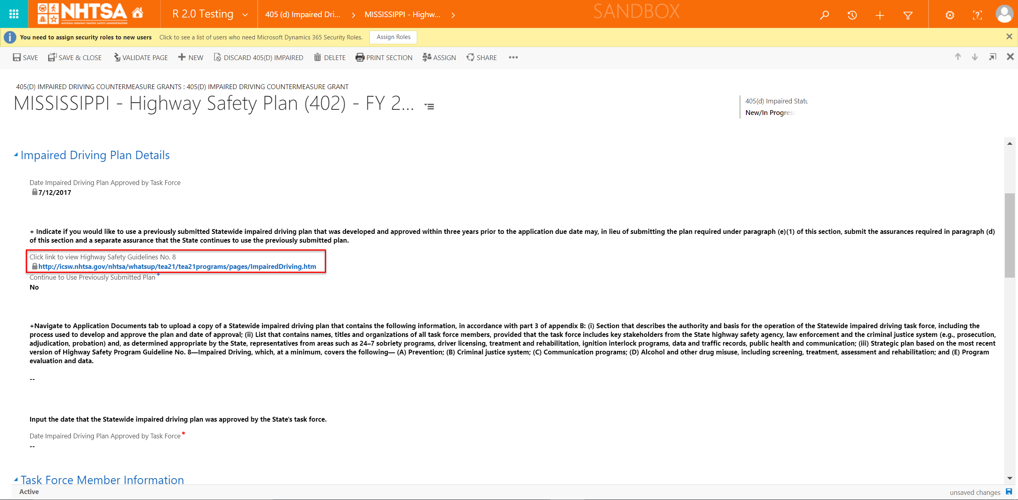Open the app launcher waffle icon
The width and height of the screenshot is (1018, 500).
coord(14,14)
